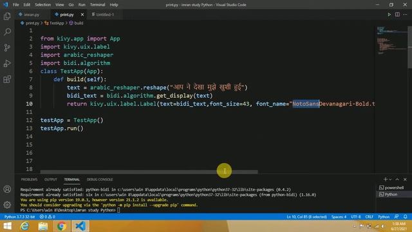412x232 pixels.
Task: Select Python 3.7.3 32-bit interpreter
Action: (20, 217)
